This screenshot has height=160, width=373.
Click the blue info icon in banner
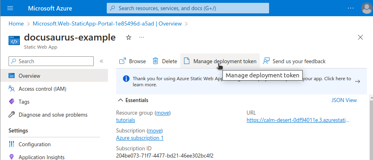click(126, 79)
